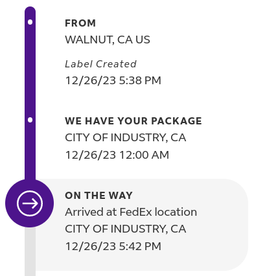
Task: Click the 12/26/23 12:00 AM timestamp
Action: click(x=117, y=155)
